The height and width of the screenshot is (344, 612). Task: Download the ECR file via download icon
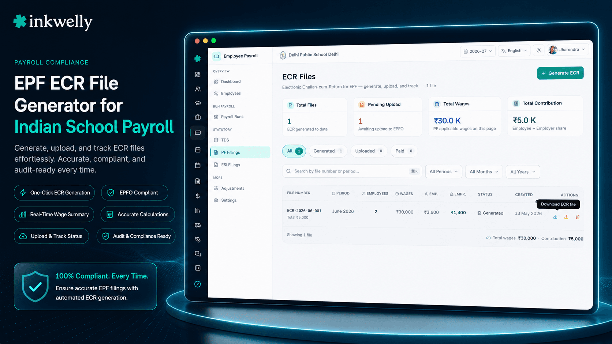pyautogui.click(x=555, y=217)
